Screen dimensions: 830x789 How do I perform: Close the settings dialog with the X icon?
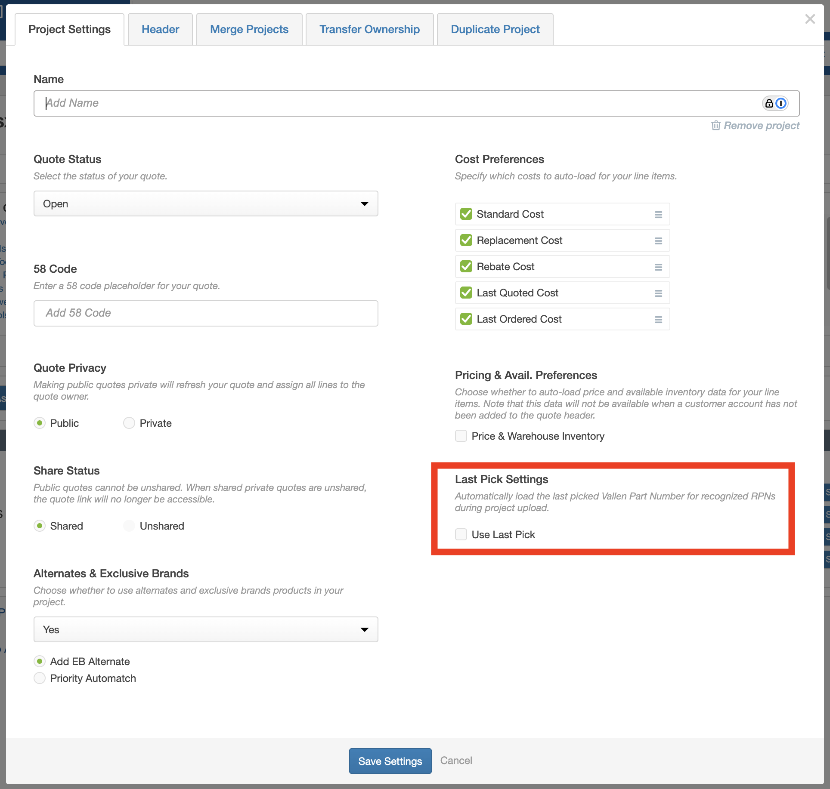(x=810, y=19)
